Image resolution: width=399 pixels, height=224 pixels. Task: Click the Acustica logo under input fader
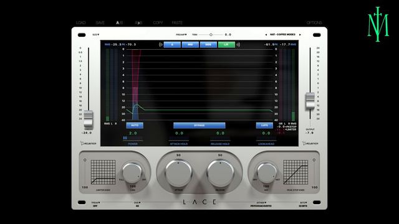tap(89, 143)
